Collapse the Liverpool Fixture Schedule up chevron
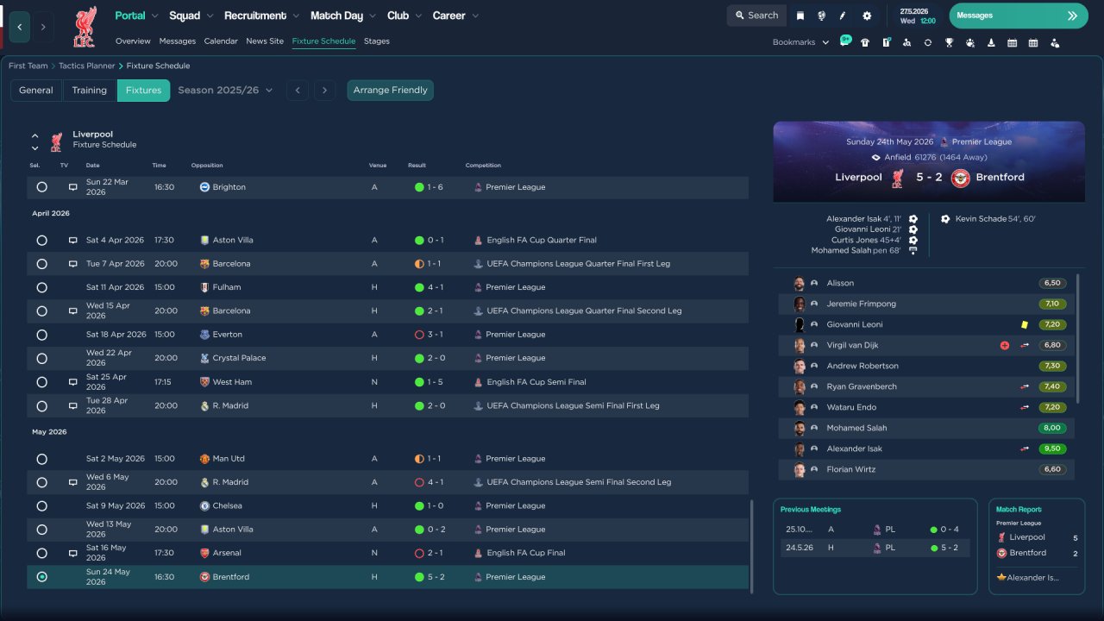Screen dimensions: 1104x621 (35, 135)
